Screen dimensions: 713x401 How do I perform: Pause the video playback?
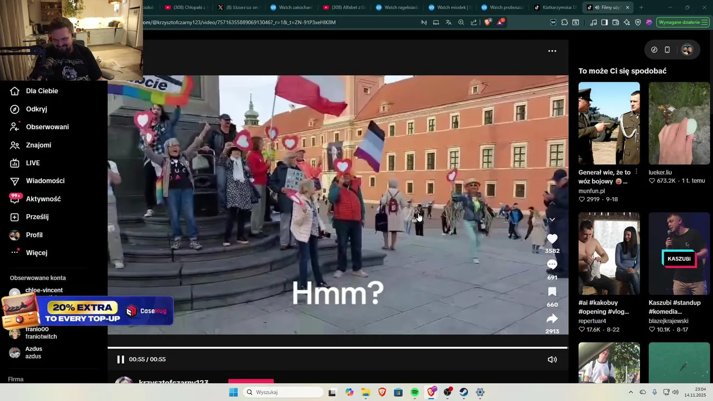[x=120, y=359]
